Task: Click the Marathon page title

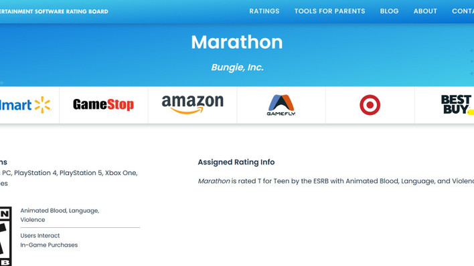Action: pyautogui.click(x=237, y=42)
